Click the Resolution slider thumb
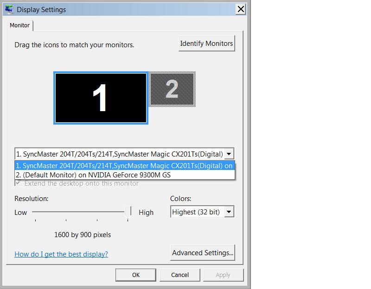The height and width of the screenshot is (289, 371). 128,212
